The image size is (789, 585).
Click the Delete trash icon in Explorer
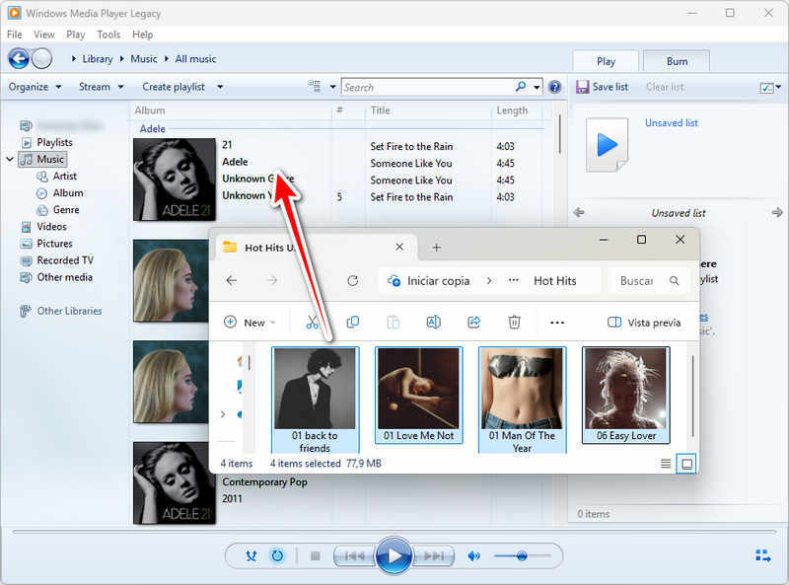514,323
